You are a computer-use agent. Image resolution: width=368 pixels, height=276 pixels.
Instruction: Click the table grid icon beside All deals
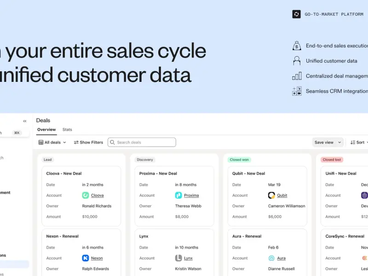(41, 143)
